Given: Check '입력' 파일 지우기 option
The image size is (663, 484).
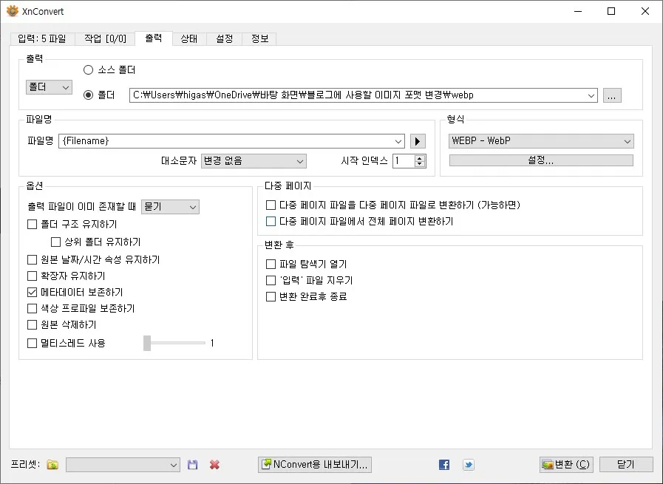Looking at the screenshot, I should [271, 280].
